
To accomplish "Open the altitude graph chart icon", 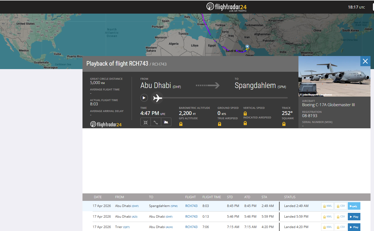I will point(166,122).
